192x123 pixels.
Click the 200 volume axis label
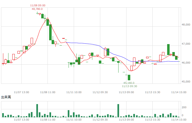[184, 107]
